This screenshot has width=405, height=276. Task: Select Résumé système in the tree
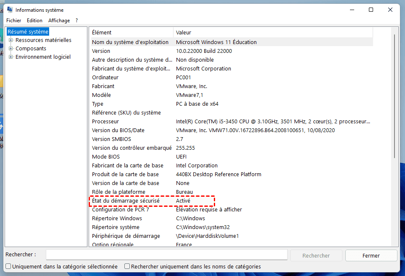(28, 31)
